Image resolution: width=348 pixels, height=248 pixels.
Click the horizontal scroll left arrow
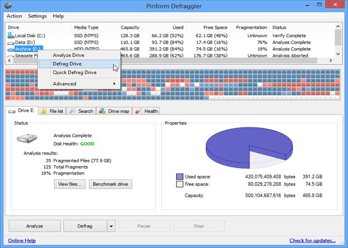click(x=9, y=61)
